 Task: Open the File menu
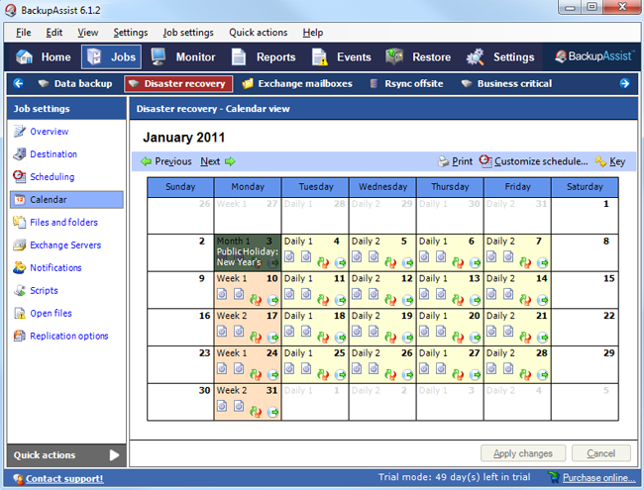24,33
